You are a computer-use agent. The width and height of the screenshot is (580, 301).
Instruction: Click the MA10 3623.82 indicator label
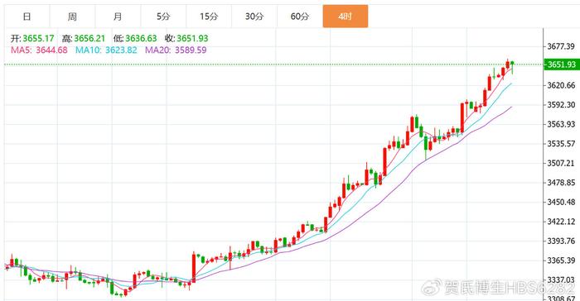(x=106, y=50)
